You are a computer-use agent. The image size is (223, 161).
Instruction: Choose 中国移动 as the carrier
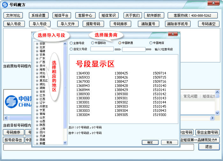click(93, 43)
